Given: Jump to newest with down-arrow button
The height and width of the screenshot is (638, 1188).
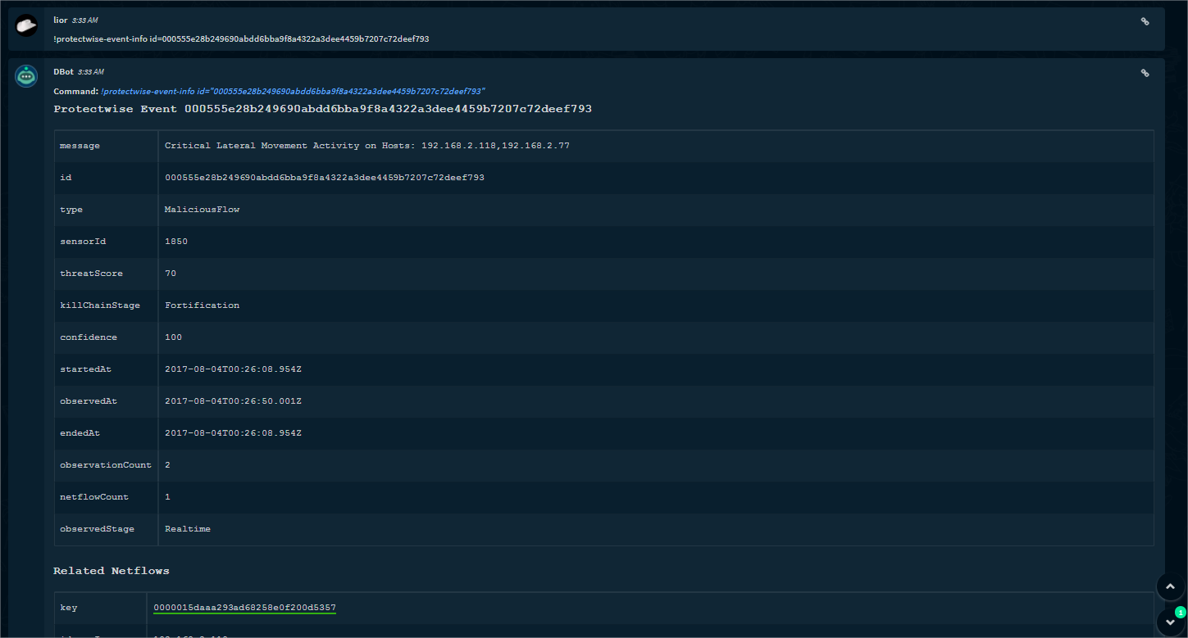Looking at the screenshot, I should click(x=1170, y=622).
